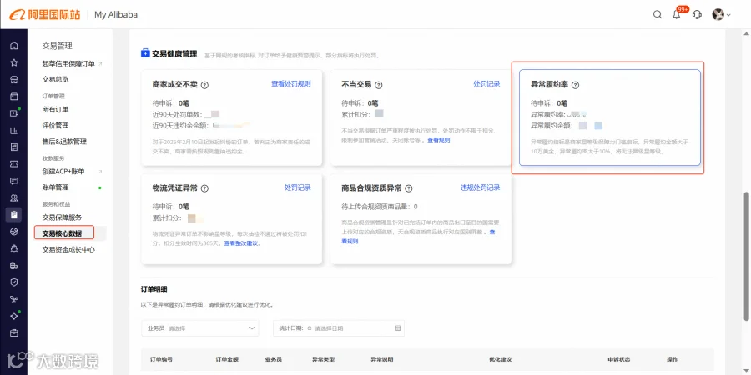Viewport: 751px width, 375px height.
Task: Click the customer service headset icon
Action: click(x=698, y=14)
